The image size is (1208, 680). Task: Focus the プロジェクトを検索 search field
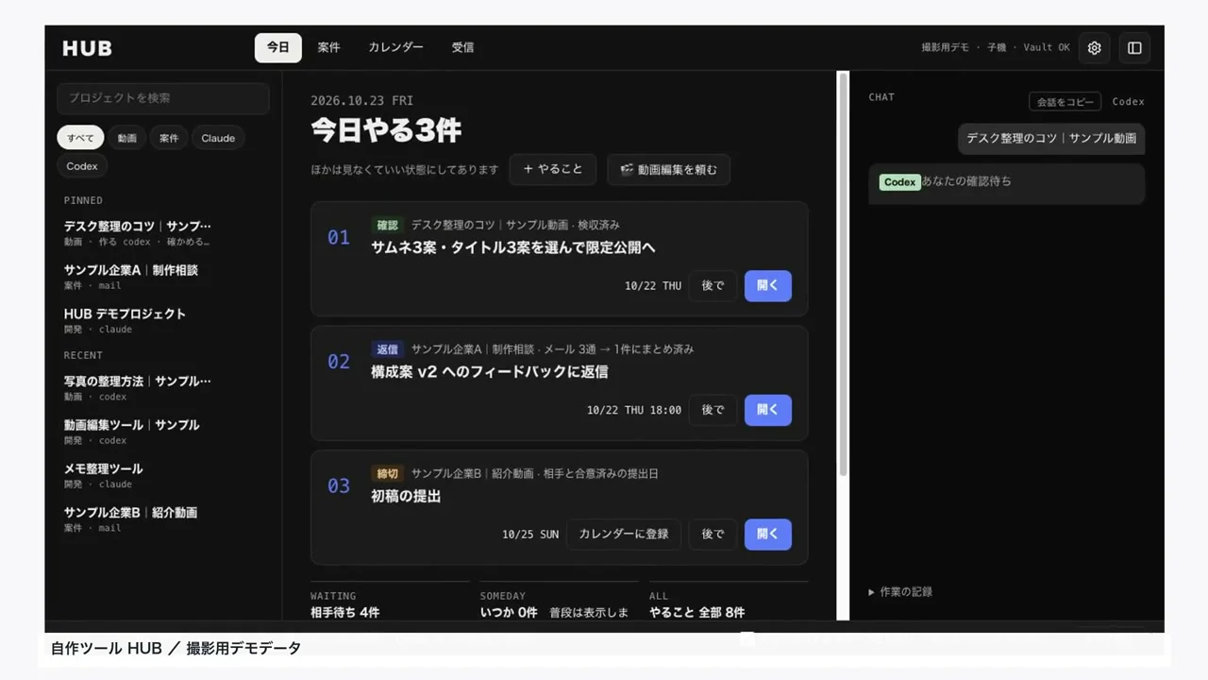[x=163, y=98]
